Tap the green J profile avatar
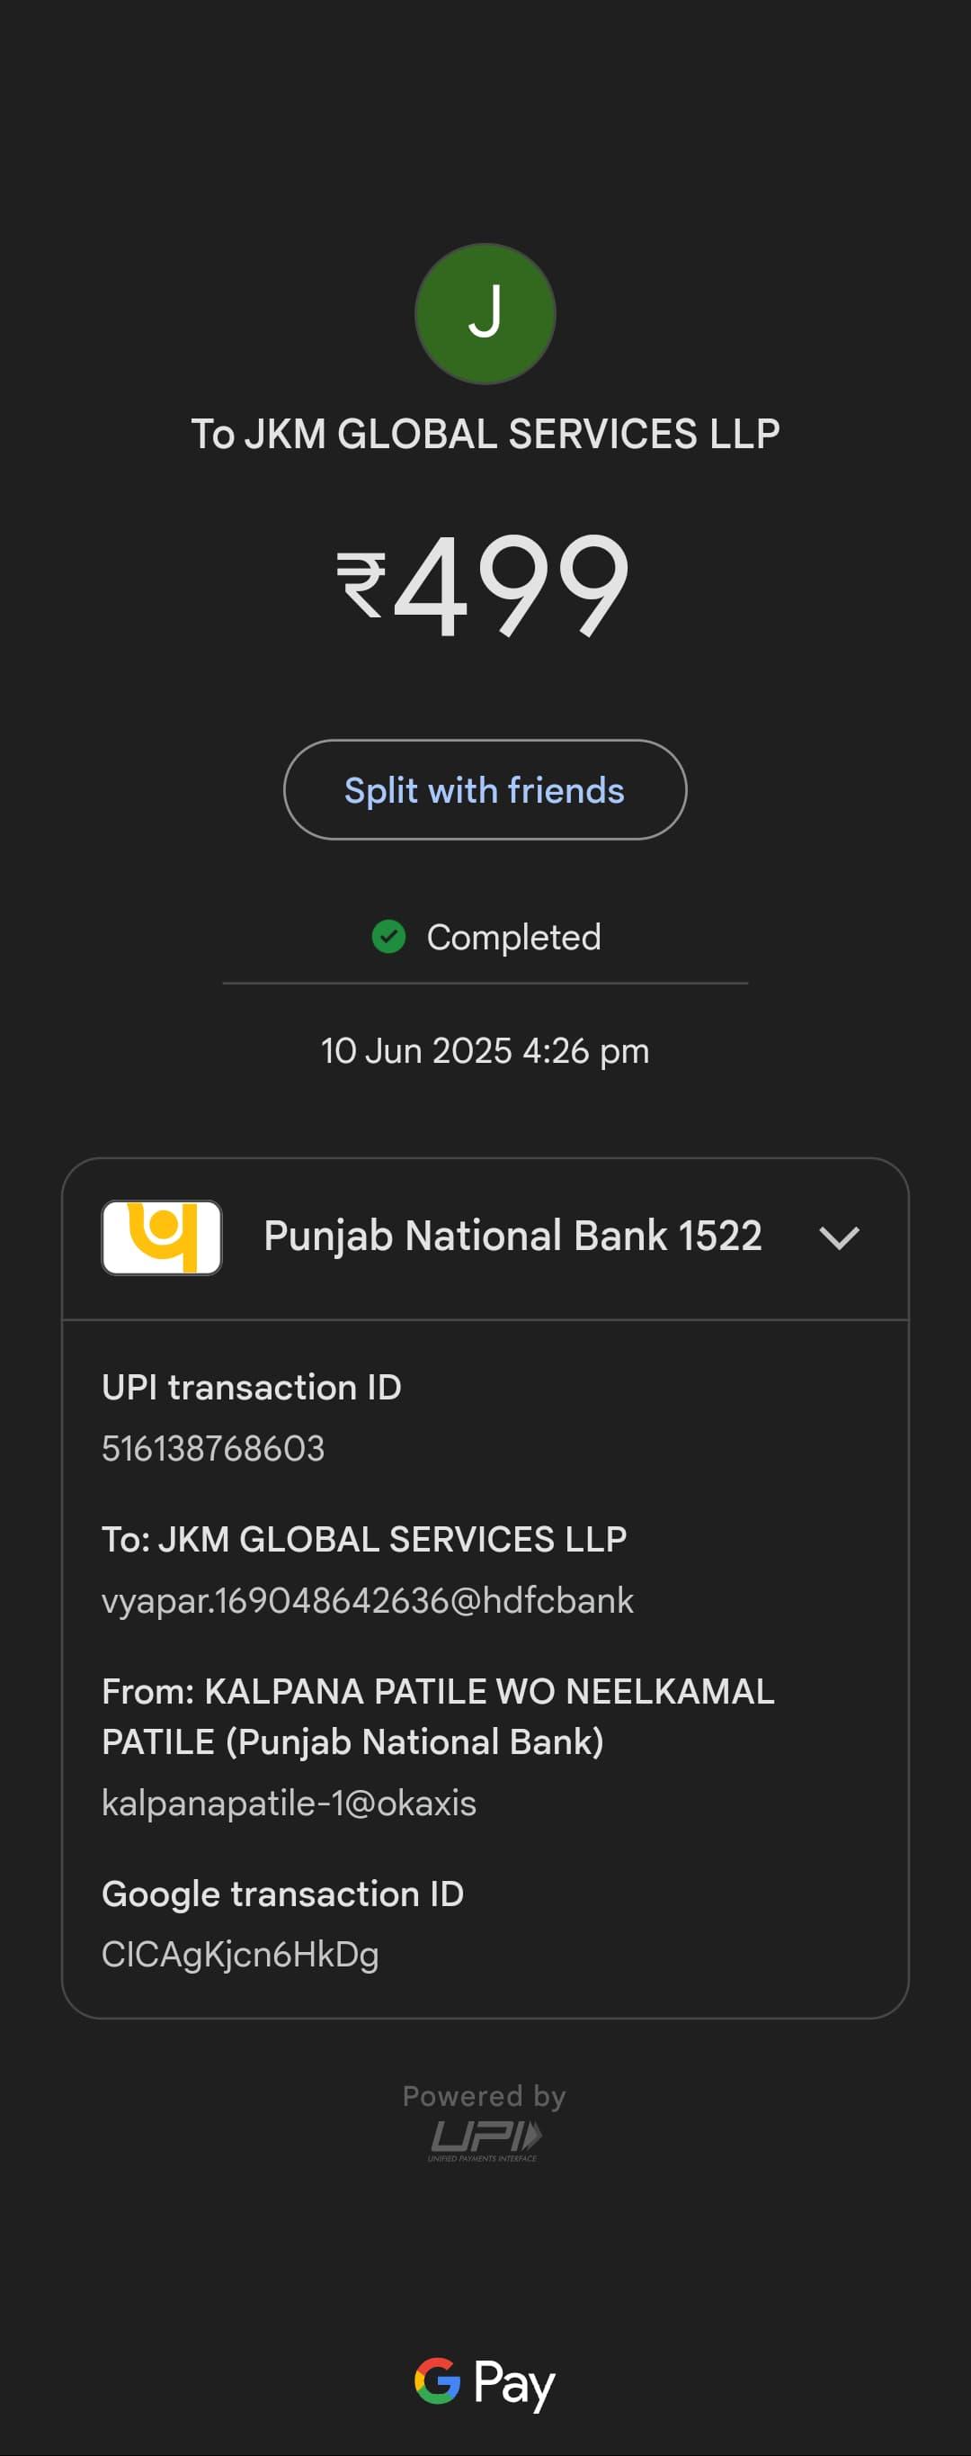 [x=485, y=314]
